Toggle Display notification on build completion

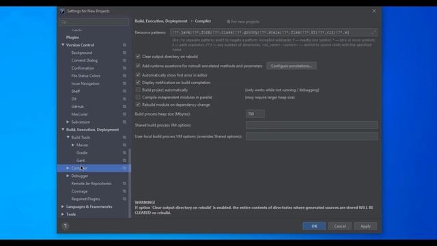point(138,83)
